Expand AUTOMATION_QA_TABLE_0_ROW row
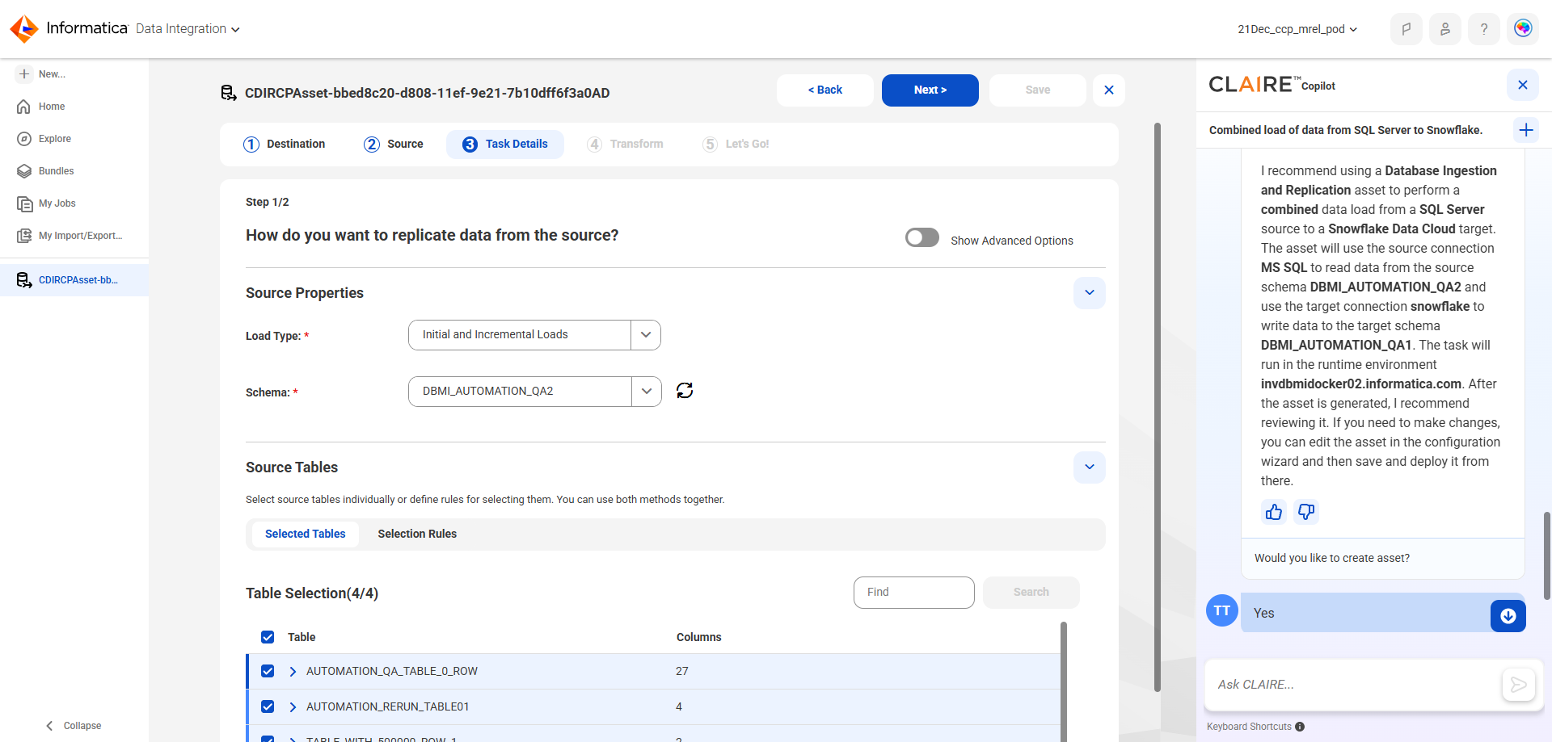 coord(293,672)
